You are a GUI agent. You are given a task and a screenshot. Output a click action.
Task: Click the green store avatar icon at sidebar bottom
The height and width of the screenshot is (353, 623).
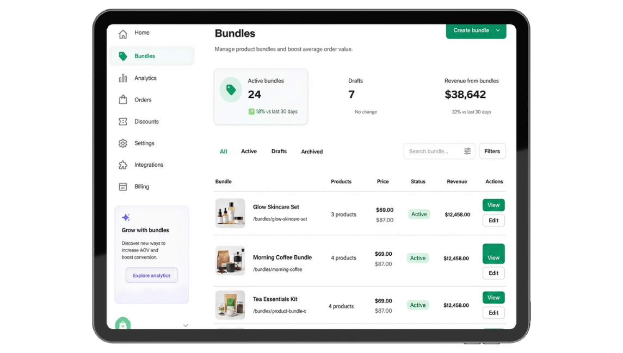tap(123, 324)
